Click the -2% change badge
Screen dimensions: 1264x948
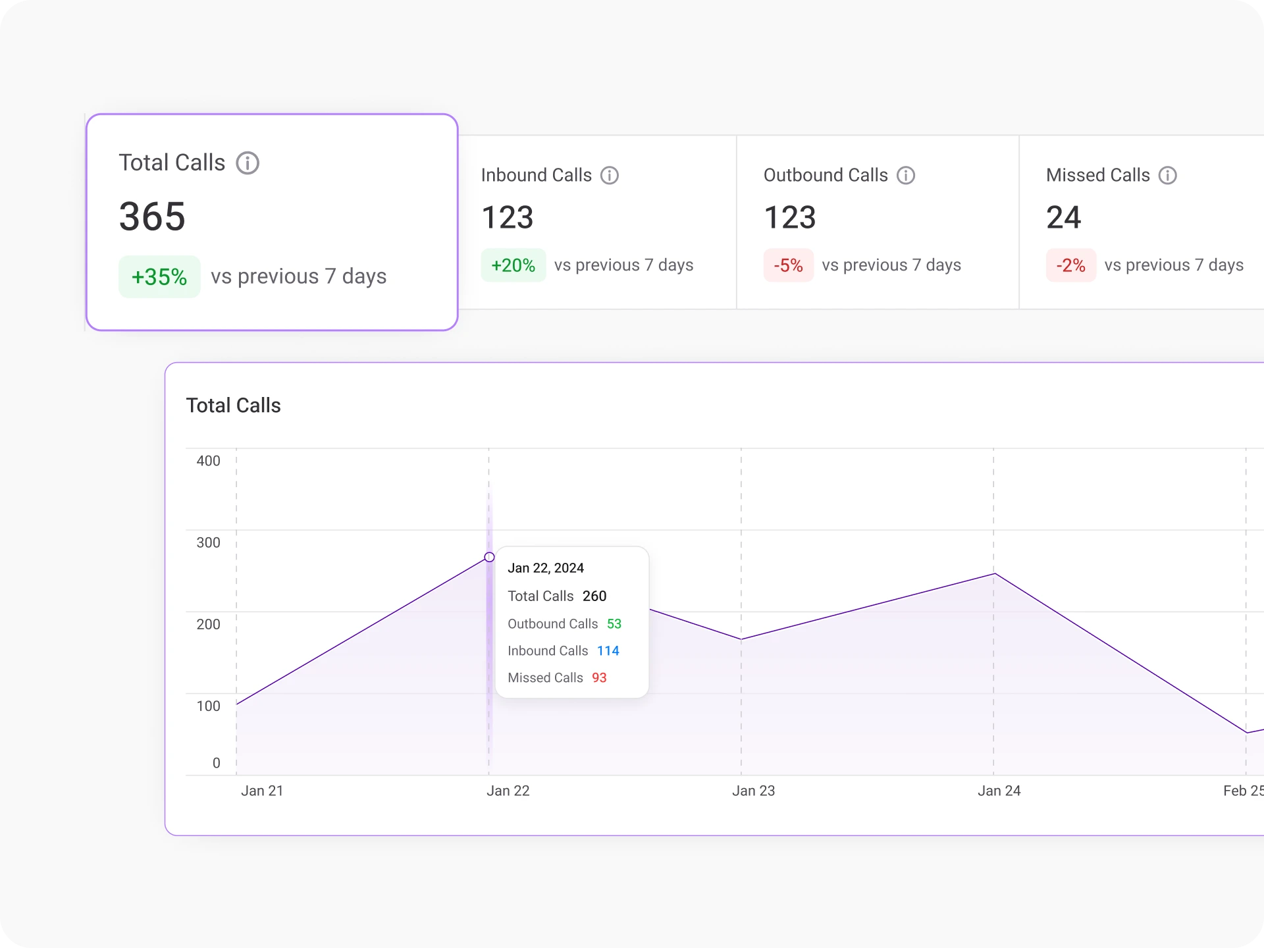(1071, 265)
